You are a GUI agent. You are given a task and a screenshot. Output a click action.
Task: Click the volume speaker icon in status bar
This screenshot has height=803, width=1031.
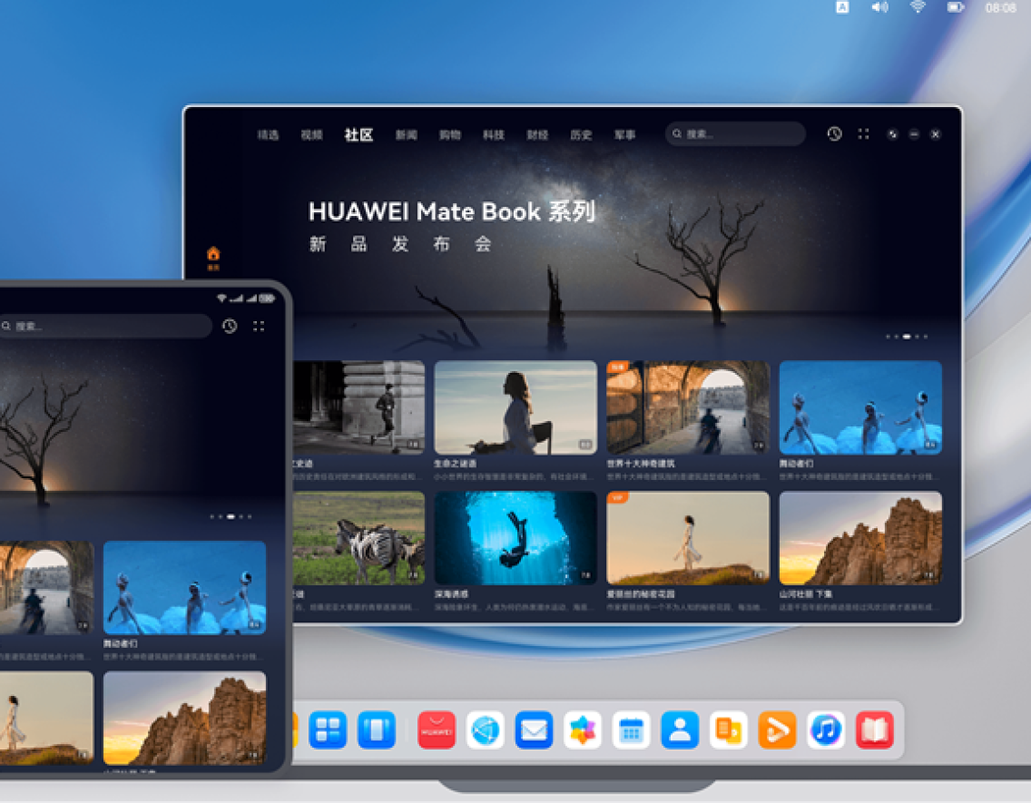879,7
